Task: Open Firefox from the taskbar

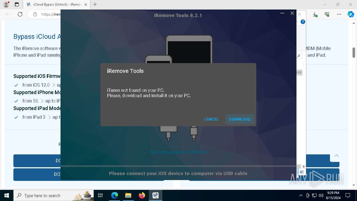Action: tap(142, 195)
